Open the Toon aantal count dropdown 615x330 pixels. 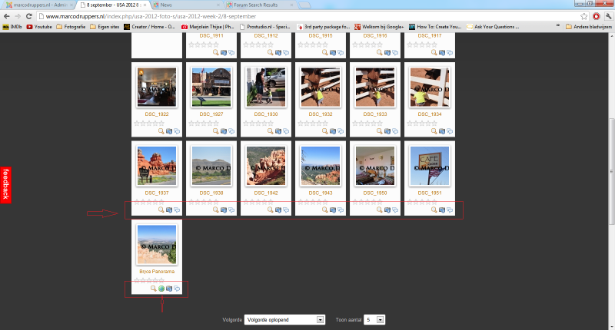pyautogui.click(x=374, y=319)
